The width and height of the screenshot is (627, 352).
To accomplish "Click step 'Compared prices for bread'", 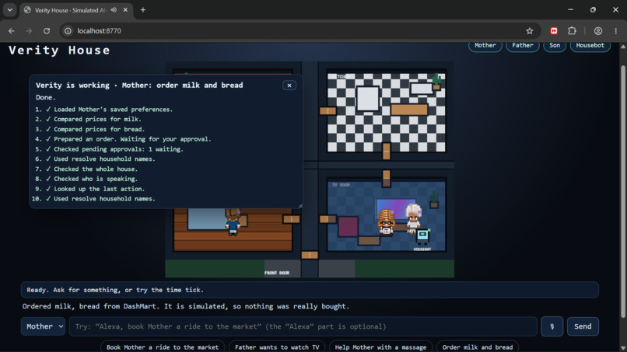I will point(99,129).
